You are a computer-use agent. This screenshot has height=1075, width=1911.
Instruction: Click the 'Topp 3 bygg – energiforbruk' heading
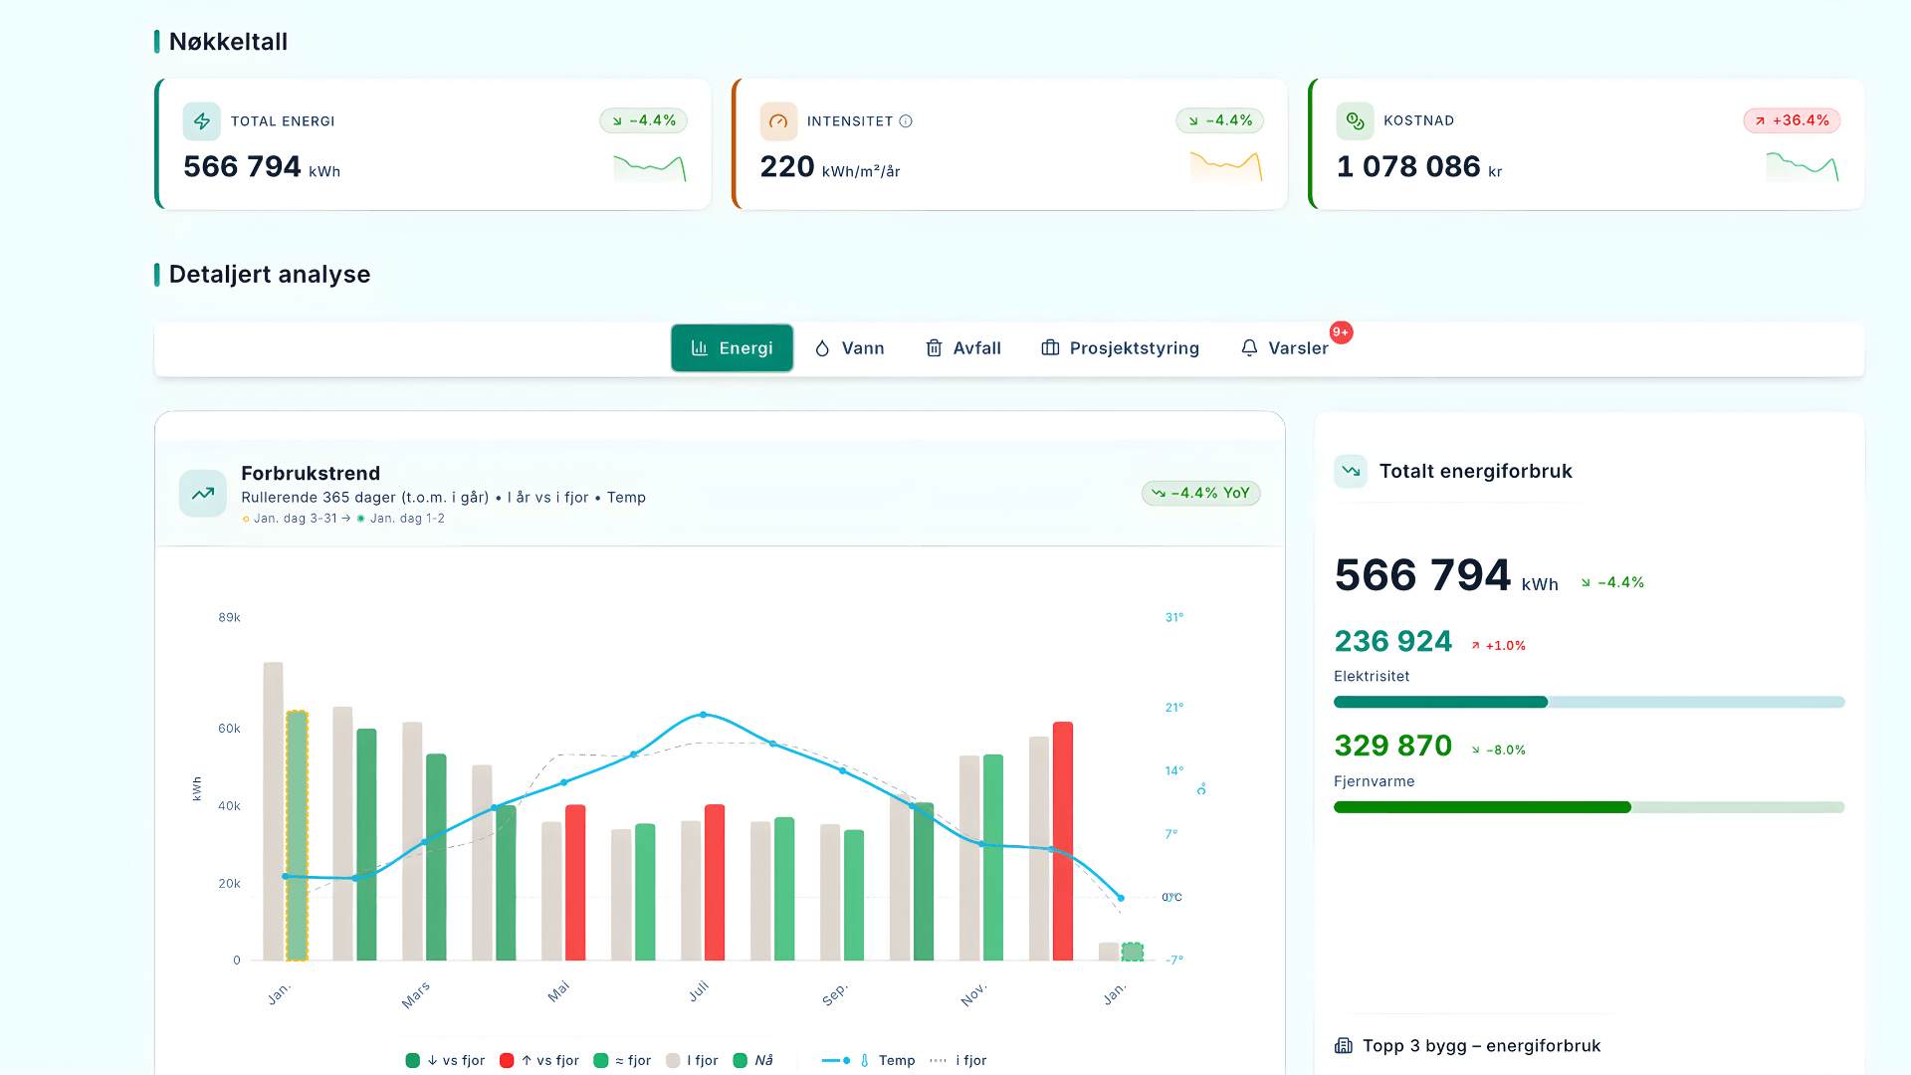pyautogui.click(x=1482, y=1045)
